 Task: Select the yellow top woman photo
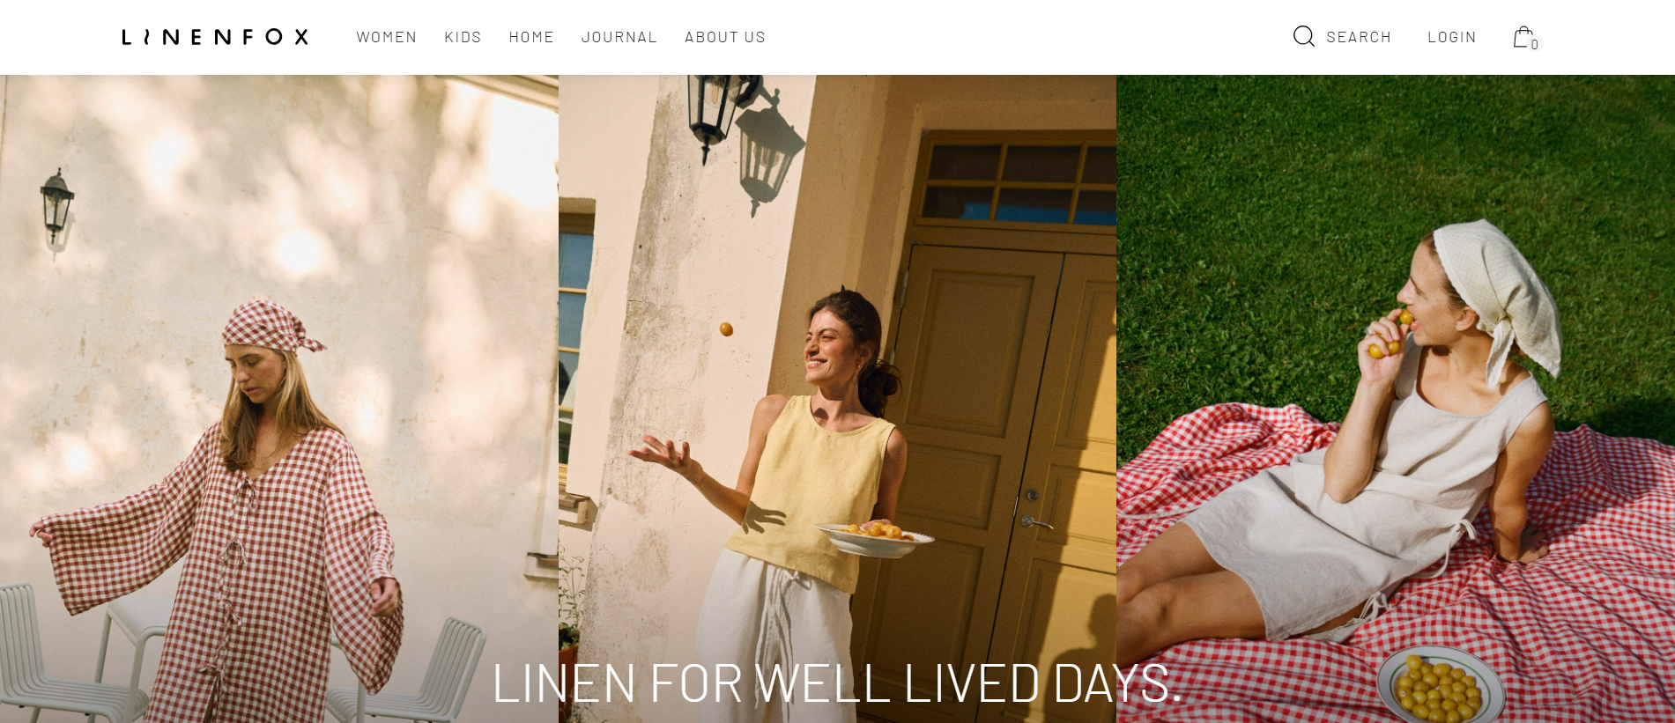pyautogui.click(x=837, y=399)
